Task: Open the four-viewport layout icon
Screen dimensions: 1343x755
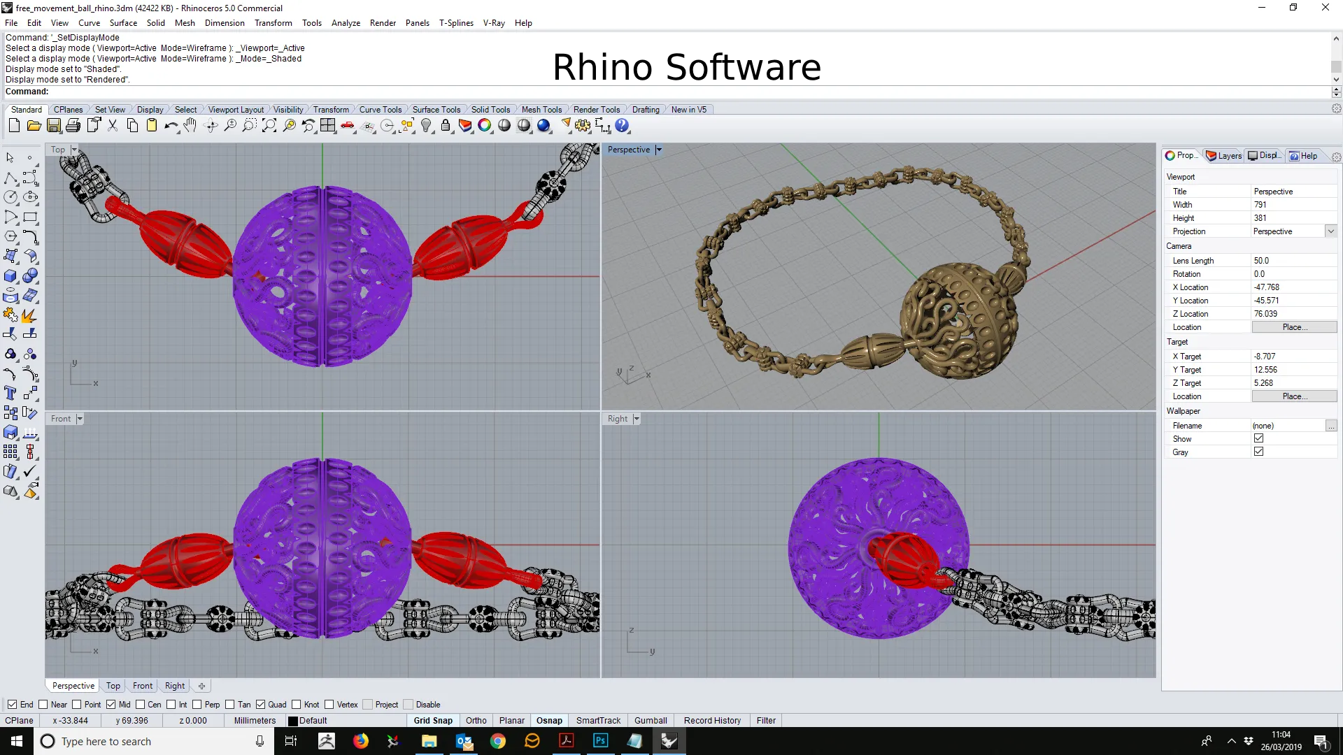Action: (328, 126)
